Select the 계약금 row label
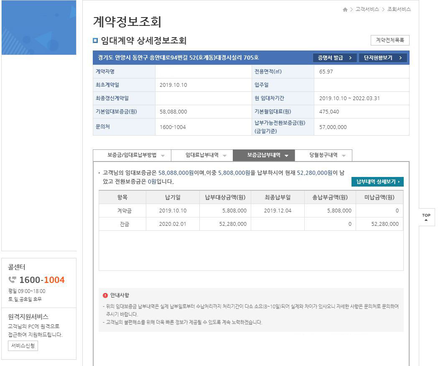The image size is (438, 366). point(125,211)
